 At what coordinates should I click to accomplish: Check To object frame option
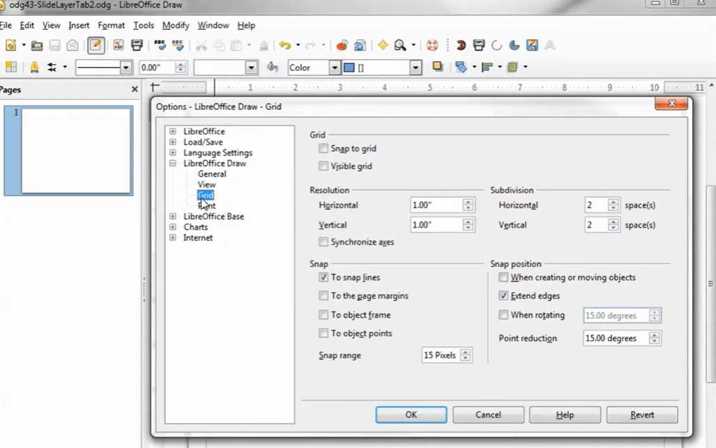tap(323, 315)
